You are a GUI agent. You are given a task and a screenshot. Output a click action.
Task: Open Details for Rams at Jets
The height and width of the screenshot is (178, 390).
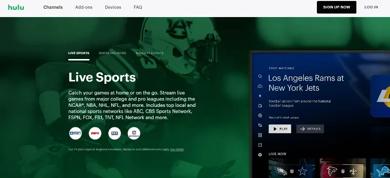pos(310,129)
